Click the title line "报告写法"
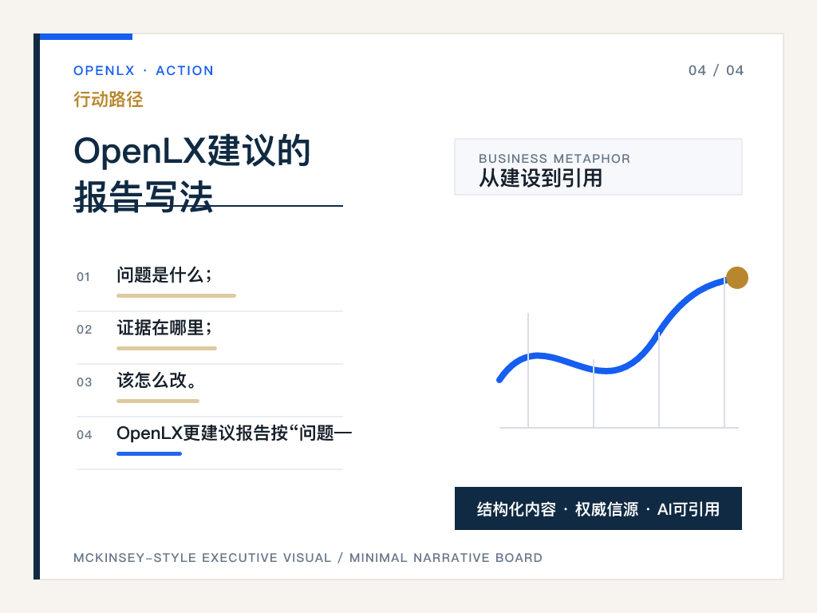The image size is (817, 613). [144, 196]
